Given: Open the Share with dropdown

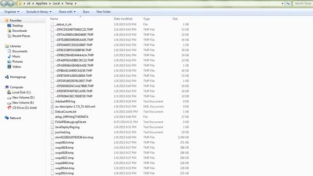Looking at the screenshot, I should 67,12.
